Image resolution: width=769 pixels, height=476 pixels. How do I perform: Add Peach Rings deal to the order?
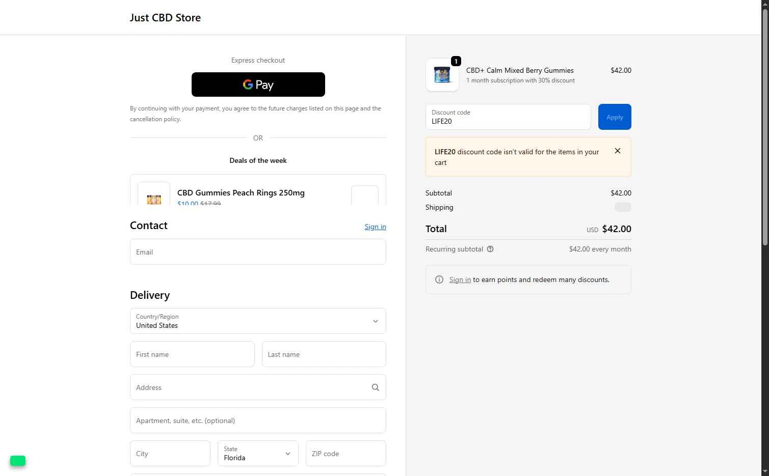(x=364, y=196)
